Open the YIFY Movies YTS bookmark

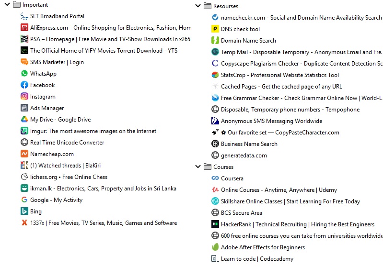point(104,51)
